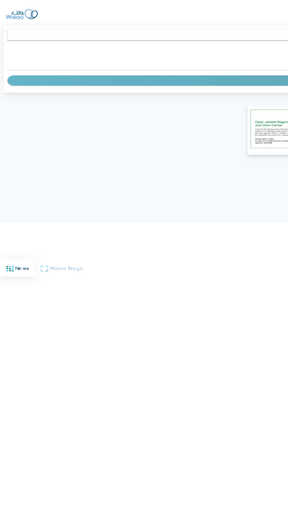Click the news card body paragraph
288x513 pixels.
pyautogui.click(x=271, y=132)
